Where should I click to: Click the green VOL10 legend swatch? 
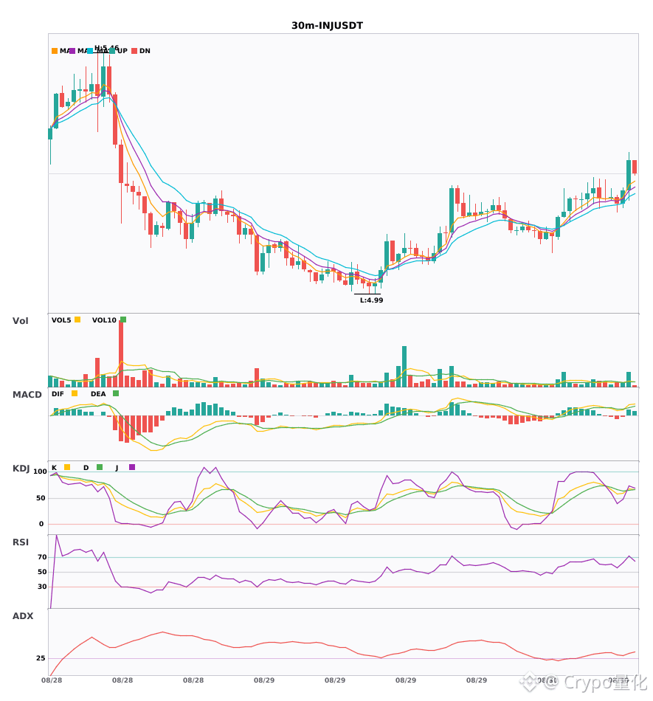click(x=123, y=320)
